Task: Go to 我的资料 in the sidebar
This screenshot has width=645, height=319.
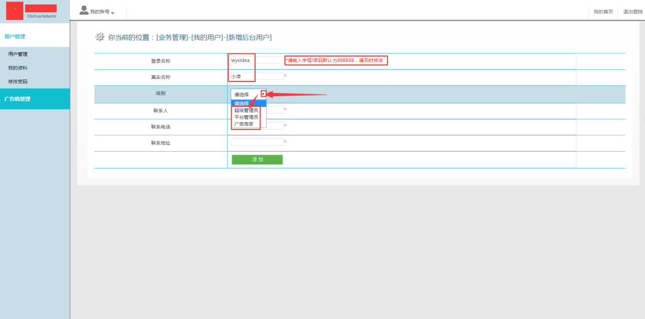Action: (x=18, y=68)
